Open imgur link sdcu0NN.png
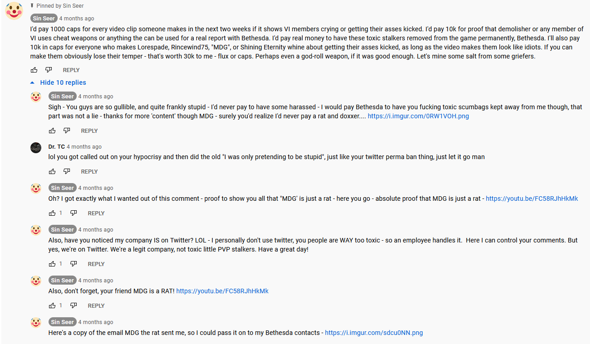 [x=374, y=333]
